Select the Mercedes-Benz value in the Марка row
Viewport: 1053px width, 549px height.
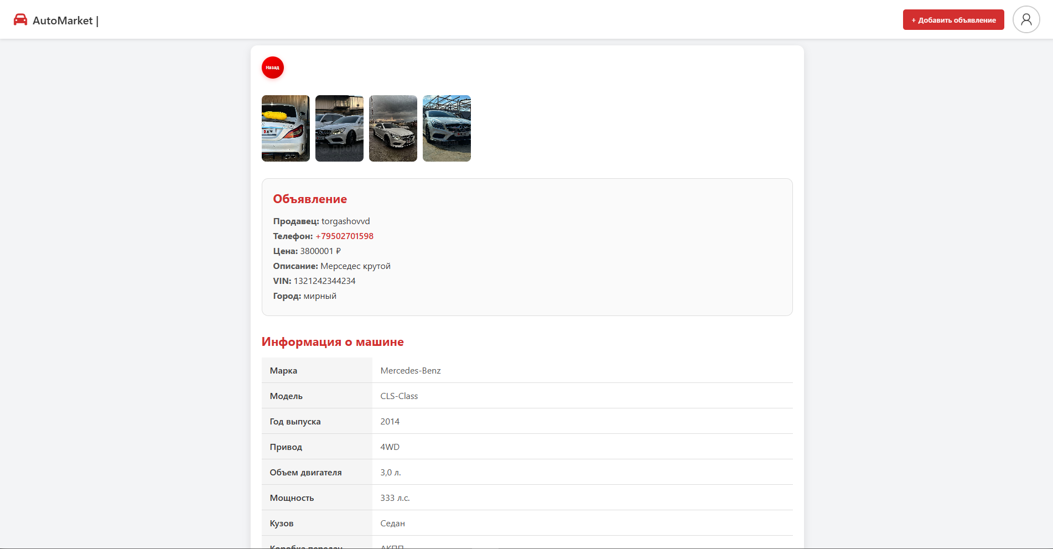(x=411, y=371)
